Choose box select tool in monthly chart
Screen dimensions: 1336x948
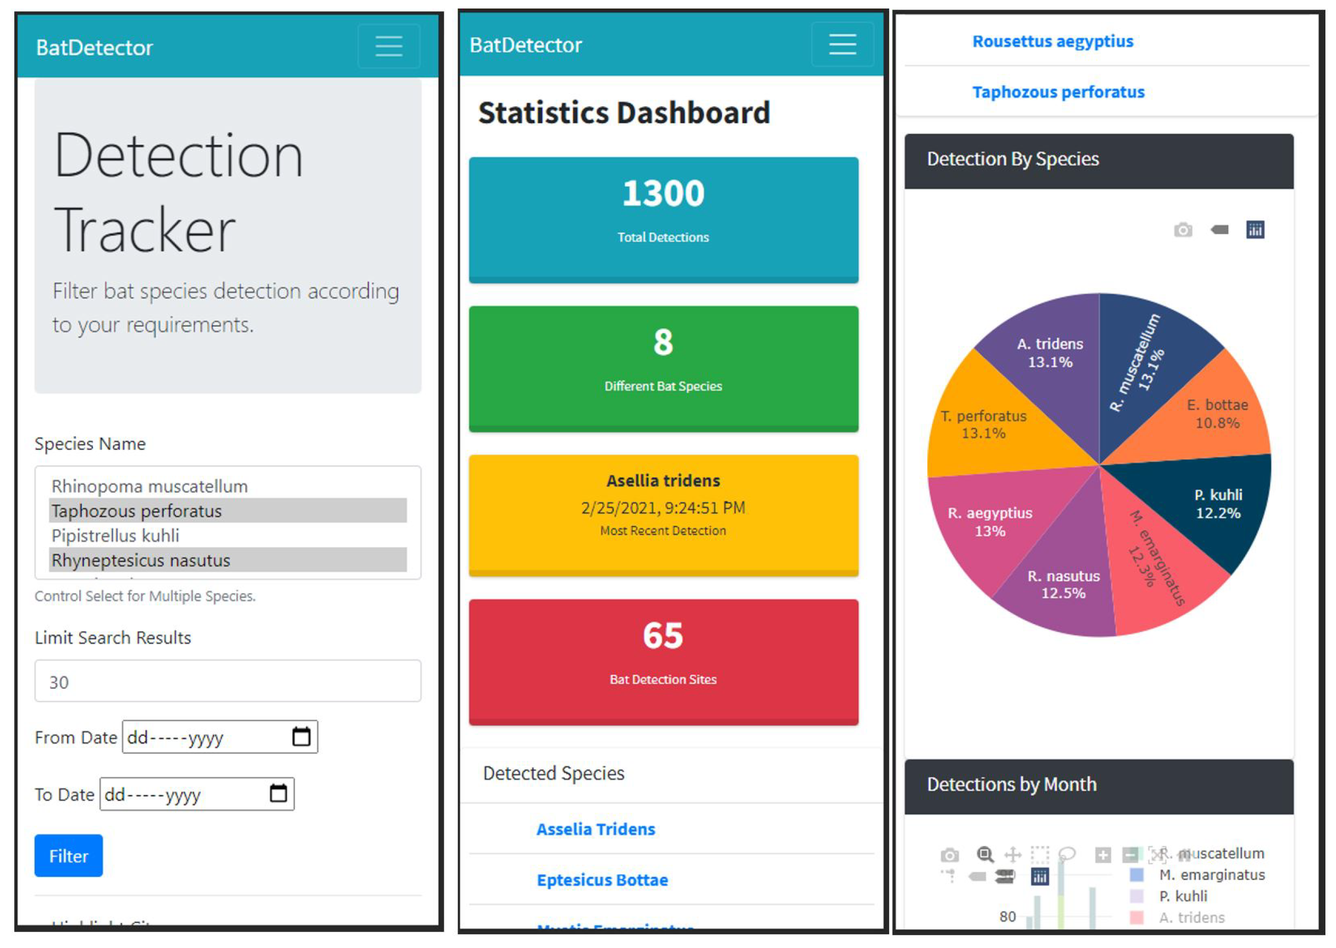point(1039,855)
